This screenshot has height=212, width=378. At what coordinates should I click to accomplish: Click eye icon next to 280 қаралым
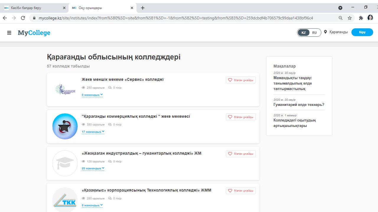(83, 198)
